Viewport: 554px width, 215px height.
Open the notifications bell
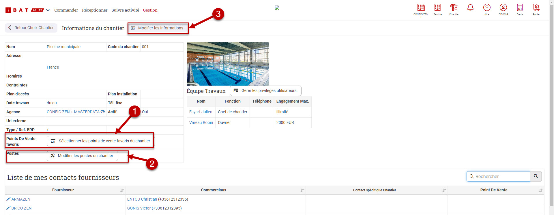pyautogui.click(x=470, y=8)
